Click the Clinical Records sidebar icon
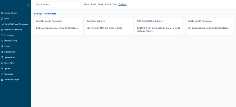The height and width of the screenshot is (107, 236). click(x=2, y=13)
